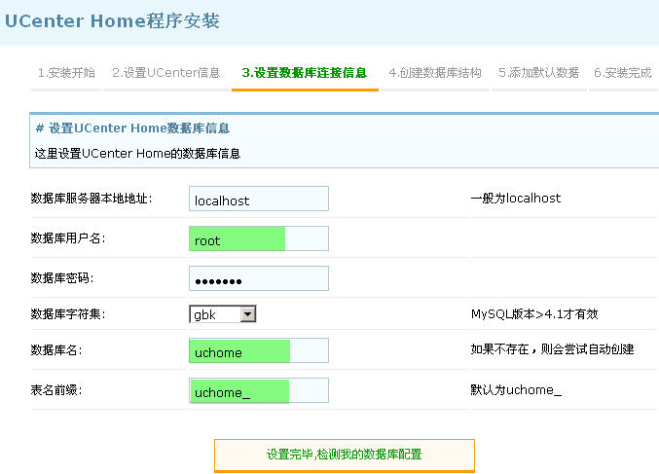This screenshot has height=474, width=659.
Task: Click the hint 一般为localhost
Action: click(516, 199)
